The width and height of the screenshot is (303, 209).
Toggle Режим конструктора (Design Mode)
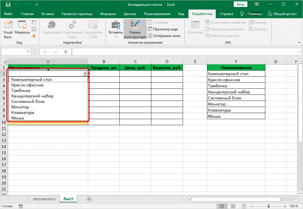[135, 29]
